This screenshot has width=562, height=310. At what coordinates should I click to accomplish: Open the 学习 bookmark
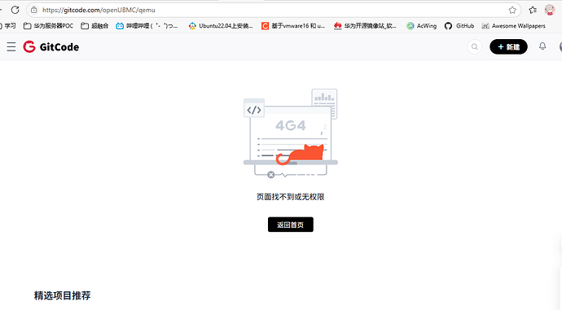click(x=8, y=26)
